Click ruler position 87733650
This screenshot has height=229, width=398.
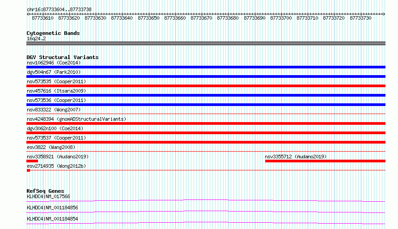tap(148, 18)
